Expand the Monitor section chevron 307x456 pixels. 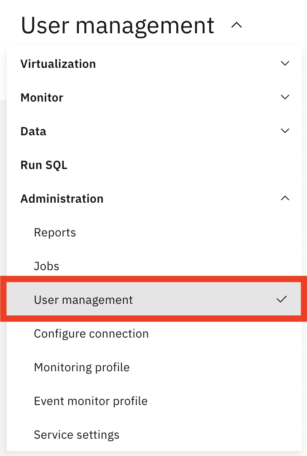click(285, 97)
